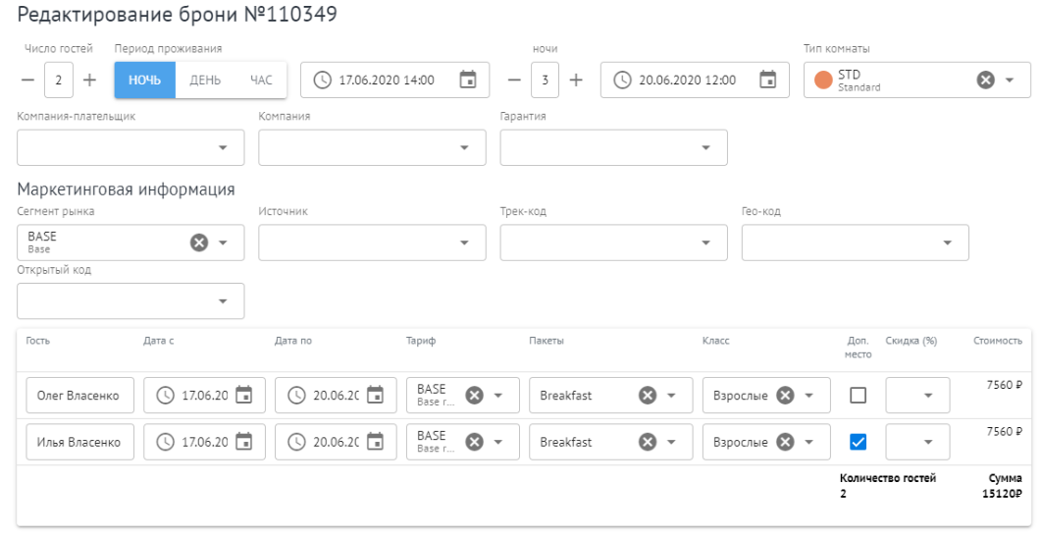
Task: Open calendar for check-out date 20.06.2020
Action: (768, 81)
